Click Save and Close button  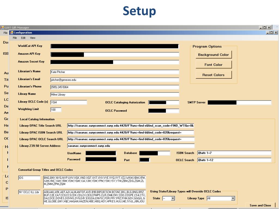coord(260,205)
